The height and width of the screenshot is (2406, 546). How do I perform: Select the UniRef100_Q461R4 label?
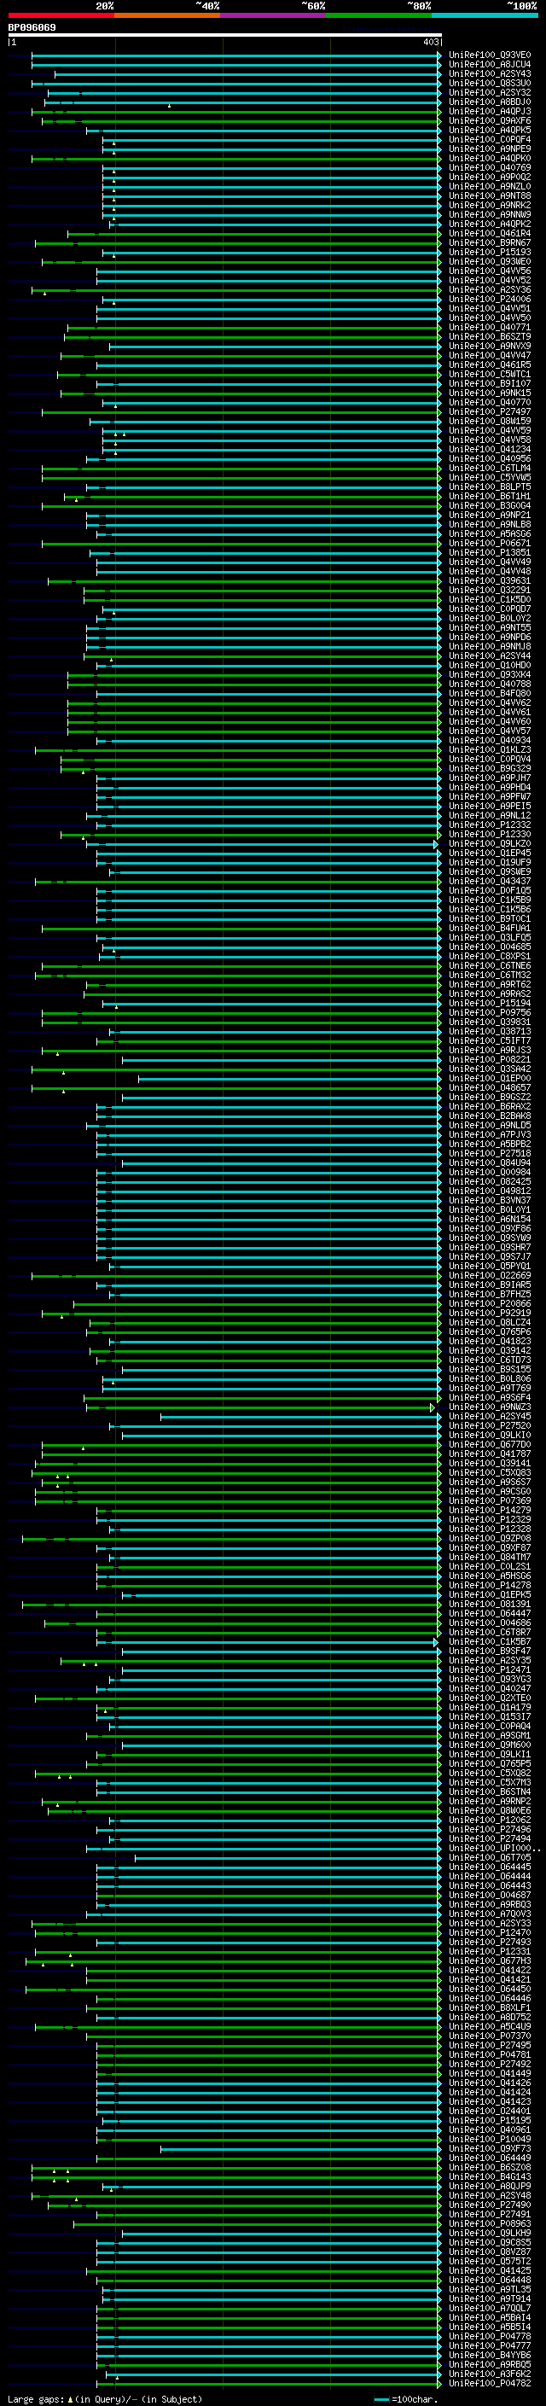(489, 234)
